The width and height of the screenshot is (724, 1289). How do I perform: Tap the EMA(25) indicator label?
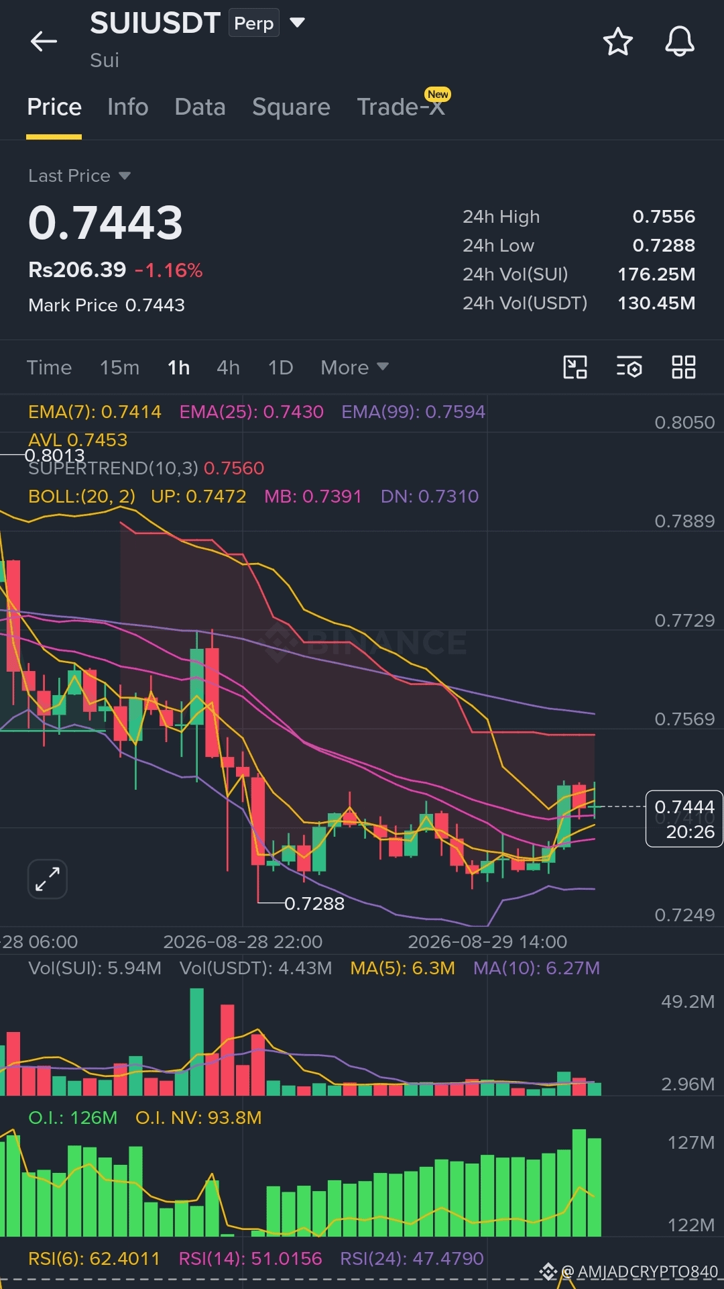(251, 412)
